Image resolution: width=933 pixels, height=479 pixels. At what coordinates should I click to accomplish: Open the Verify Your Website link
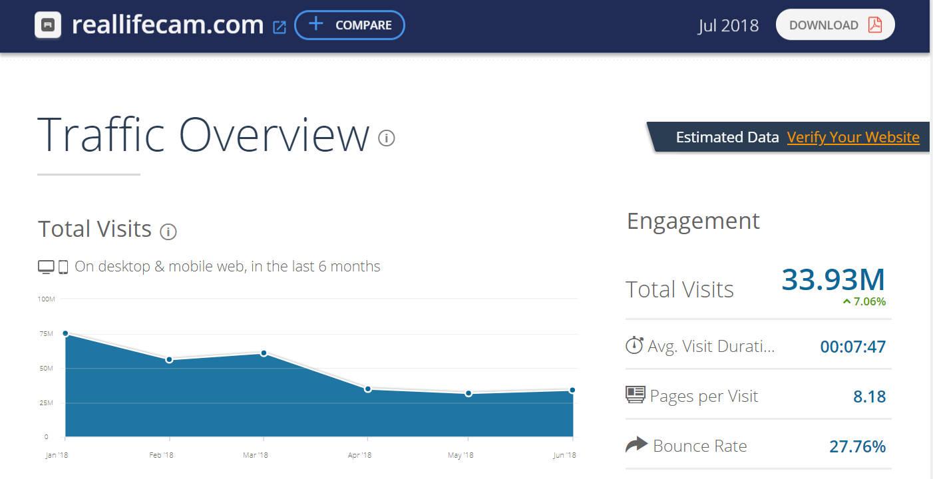coord(852,137)
